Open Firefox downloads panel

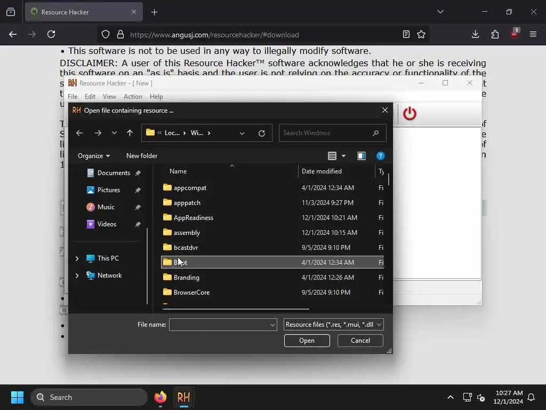point(475,35)
